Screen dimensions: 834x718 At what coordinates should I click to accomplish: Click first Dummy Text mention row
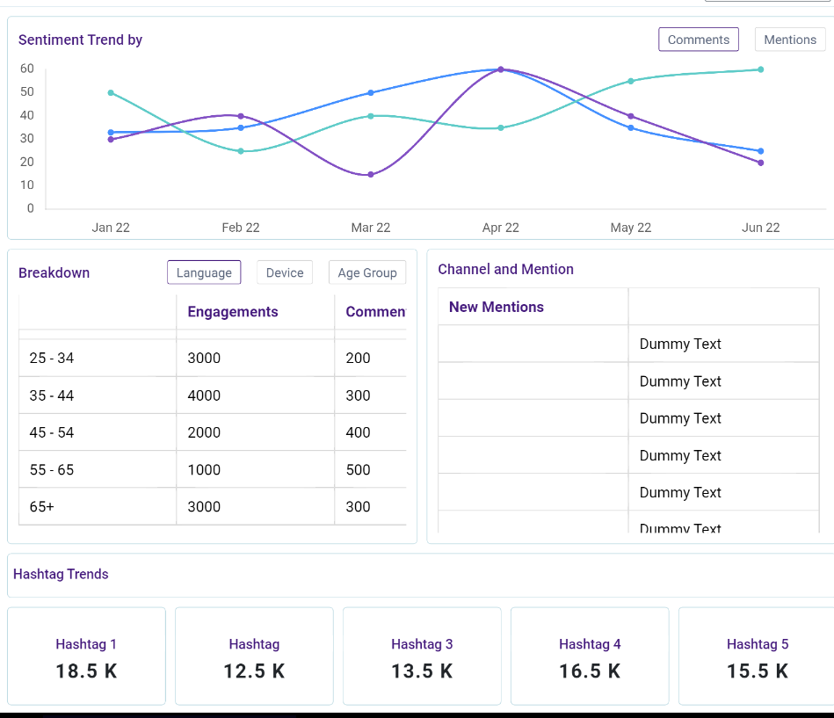tap(680, 344)
